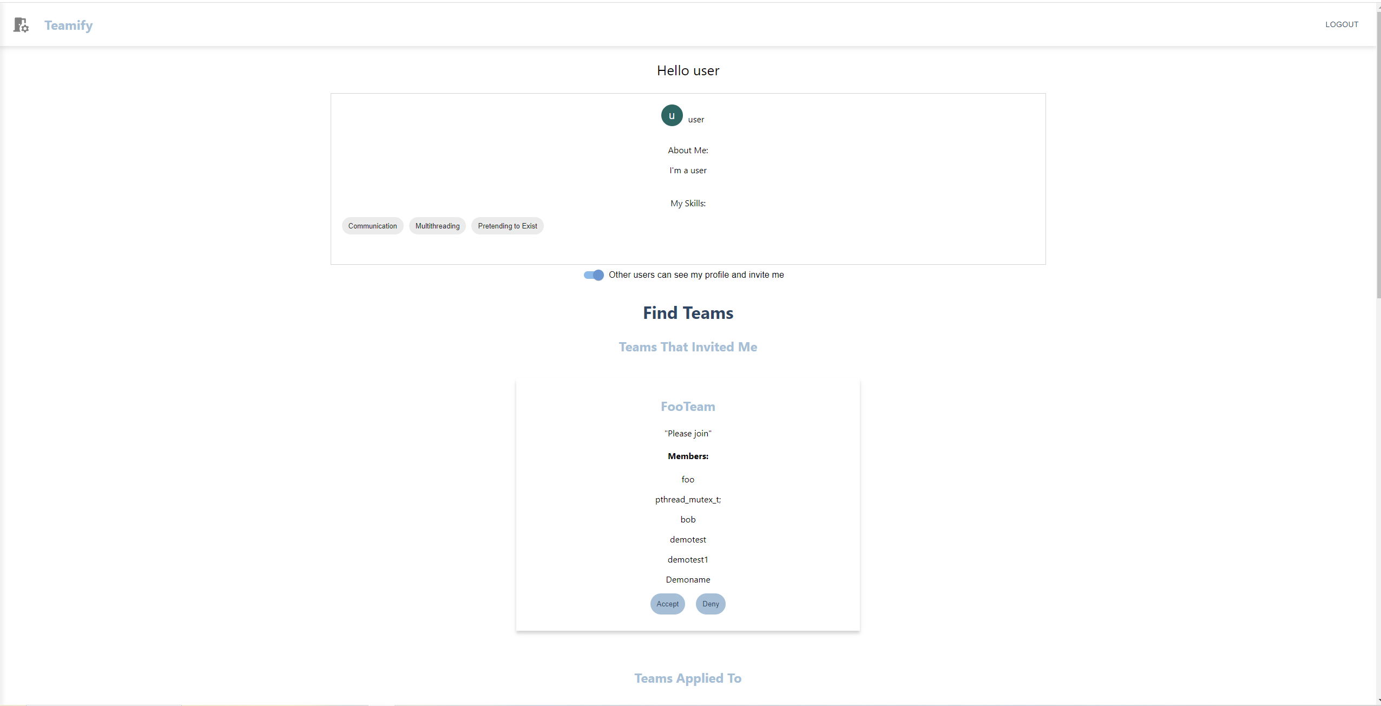This screenshot has width=1381, height=706.
Task: Deny the invitation from FooTeam
Action: pos(710,604)
